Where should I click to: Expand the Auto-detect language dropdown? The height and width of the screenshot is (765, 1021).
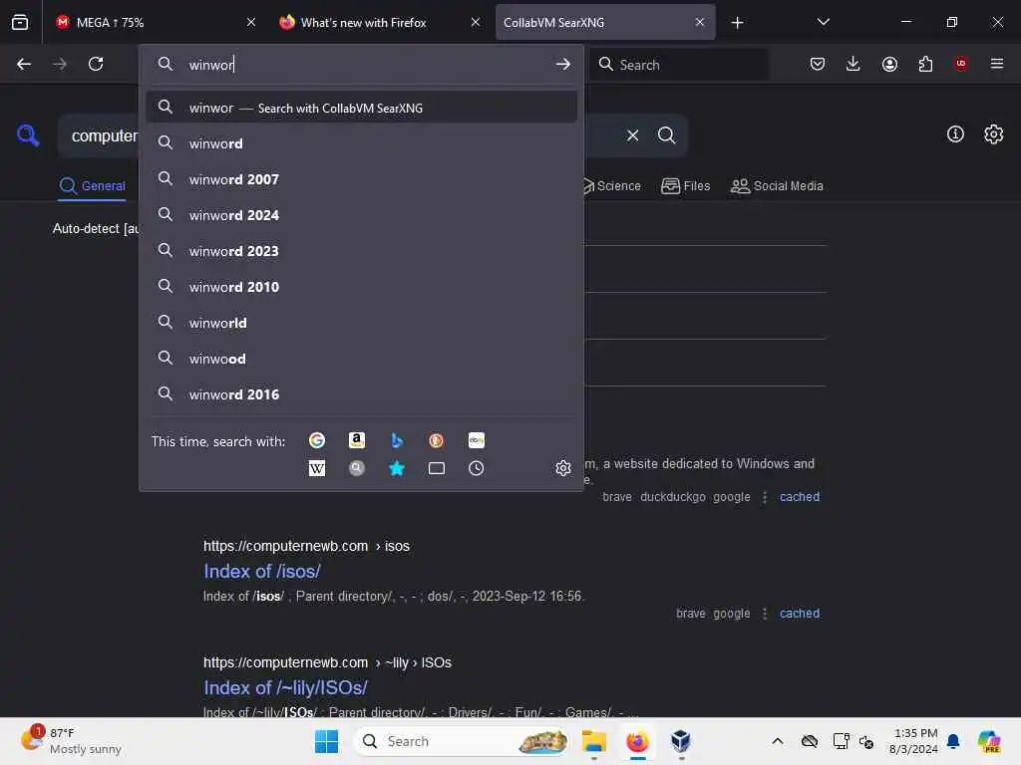click(x=96, y=228)
